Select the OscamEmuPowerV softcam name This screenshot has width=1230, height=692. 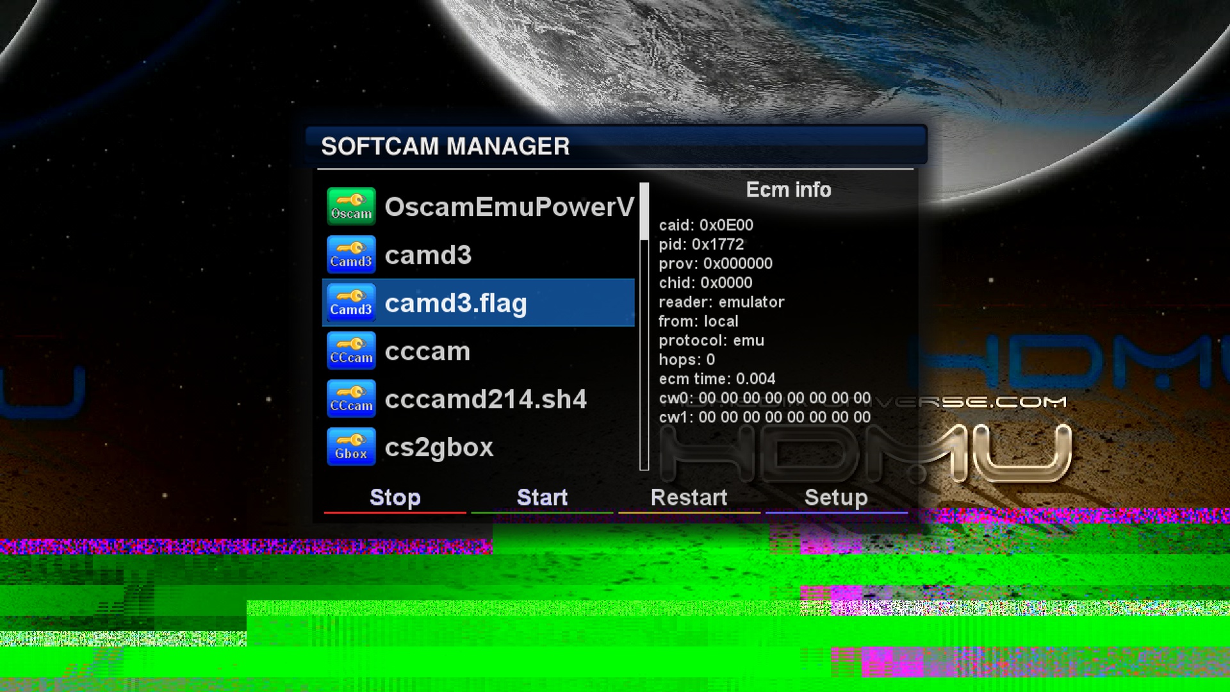(510, 207)
